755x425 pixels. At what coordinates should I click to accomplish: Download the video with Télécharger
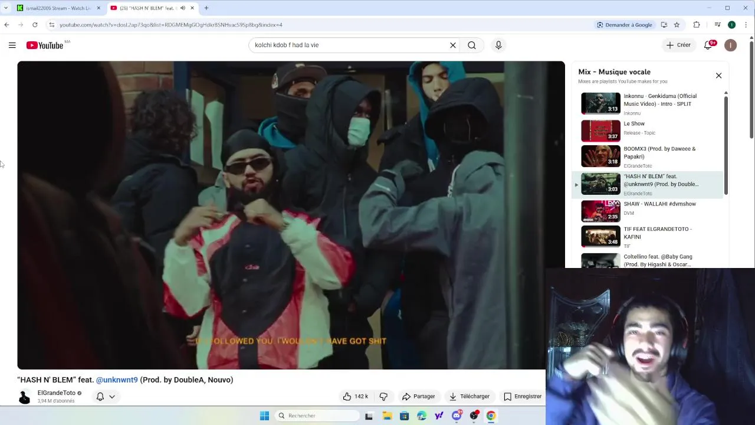point(470,397)
